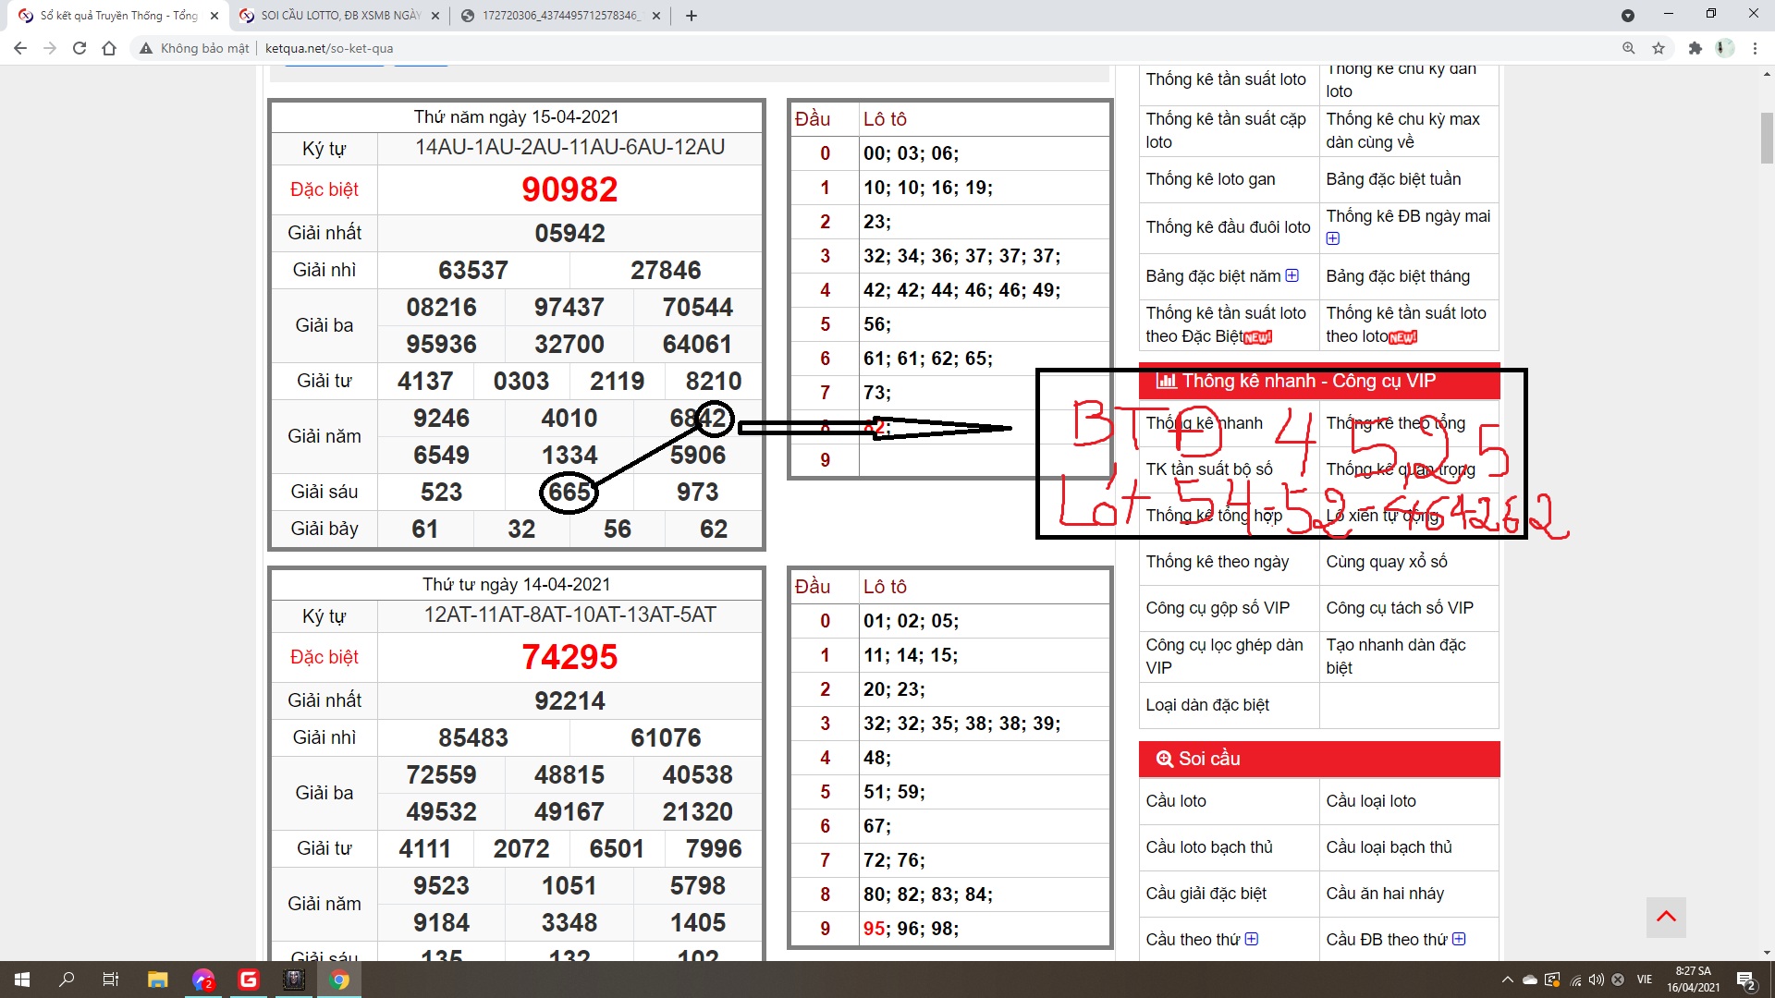Open the Chrome icon on the taskbar

[339, 980]
